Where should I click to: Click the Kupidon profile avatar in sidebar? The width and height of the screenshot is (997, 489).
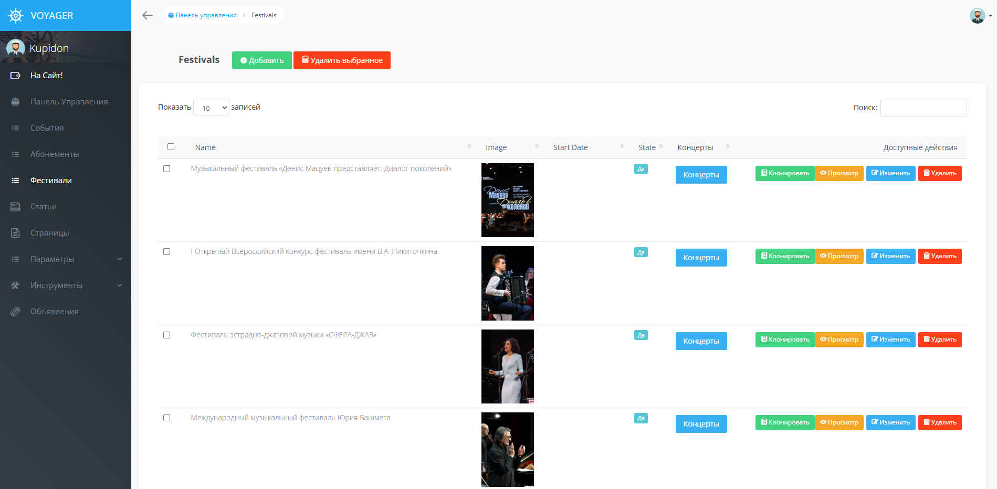tap(16, 48)
